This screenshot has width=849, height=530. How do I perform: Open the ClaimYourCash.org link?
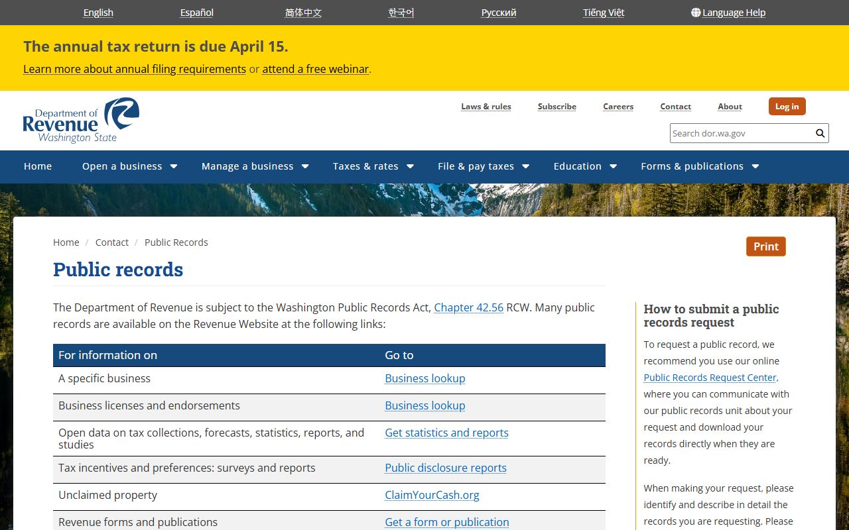[x=432, y=495]
